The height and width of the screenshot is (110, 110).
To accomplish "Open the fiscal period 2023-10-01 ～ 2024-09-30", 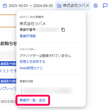I will [x=31, y=6].
